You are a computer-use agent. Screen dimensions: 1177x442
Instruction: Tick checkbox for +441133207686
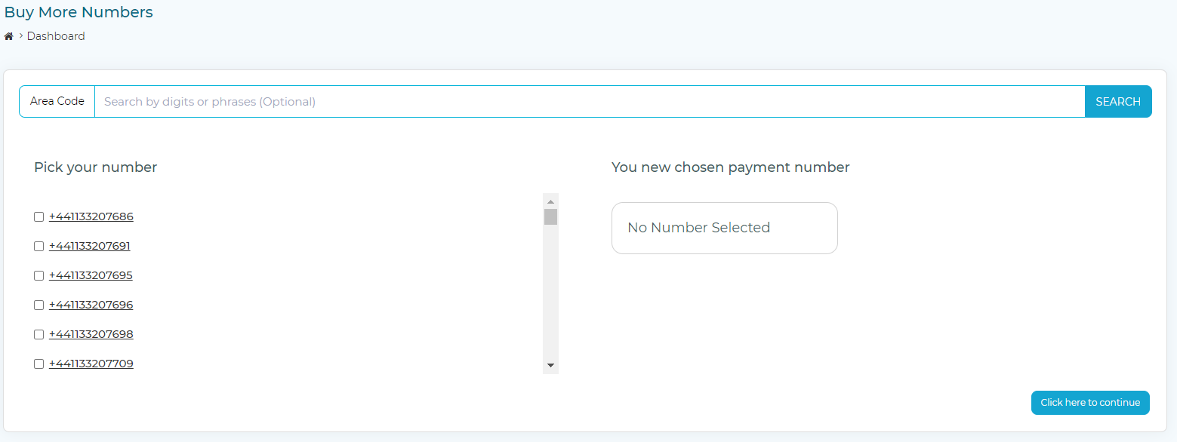[x=39, y=217]
